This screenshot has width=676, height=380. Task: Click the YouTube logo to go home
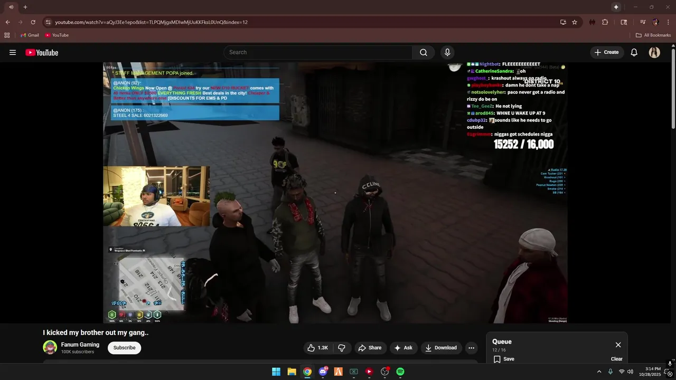point(42,52)
